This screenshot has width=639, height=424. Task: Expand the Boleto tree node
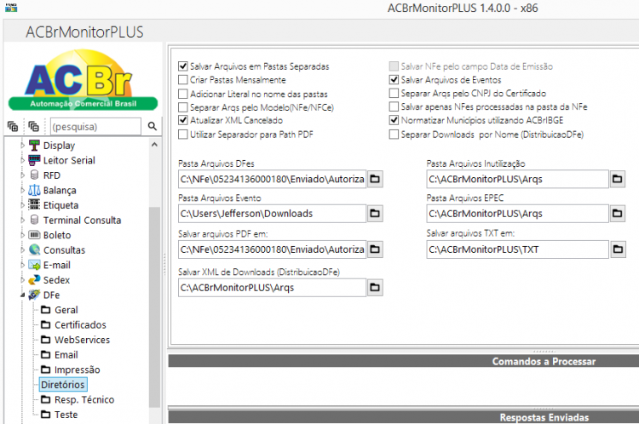[22, 235]
